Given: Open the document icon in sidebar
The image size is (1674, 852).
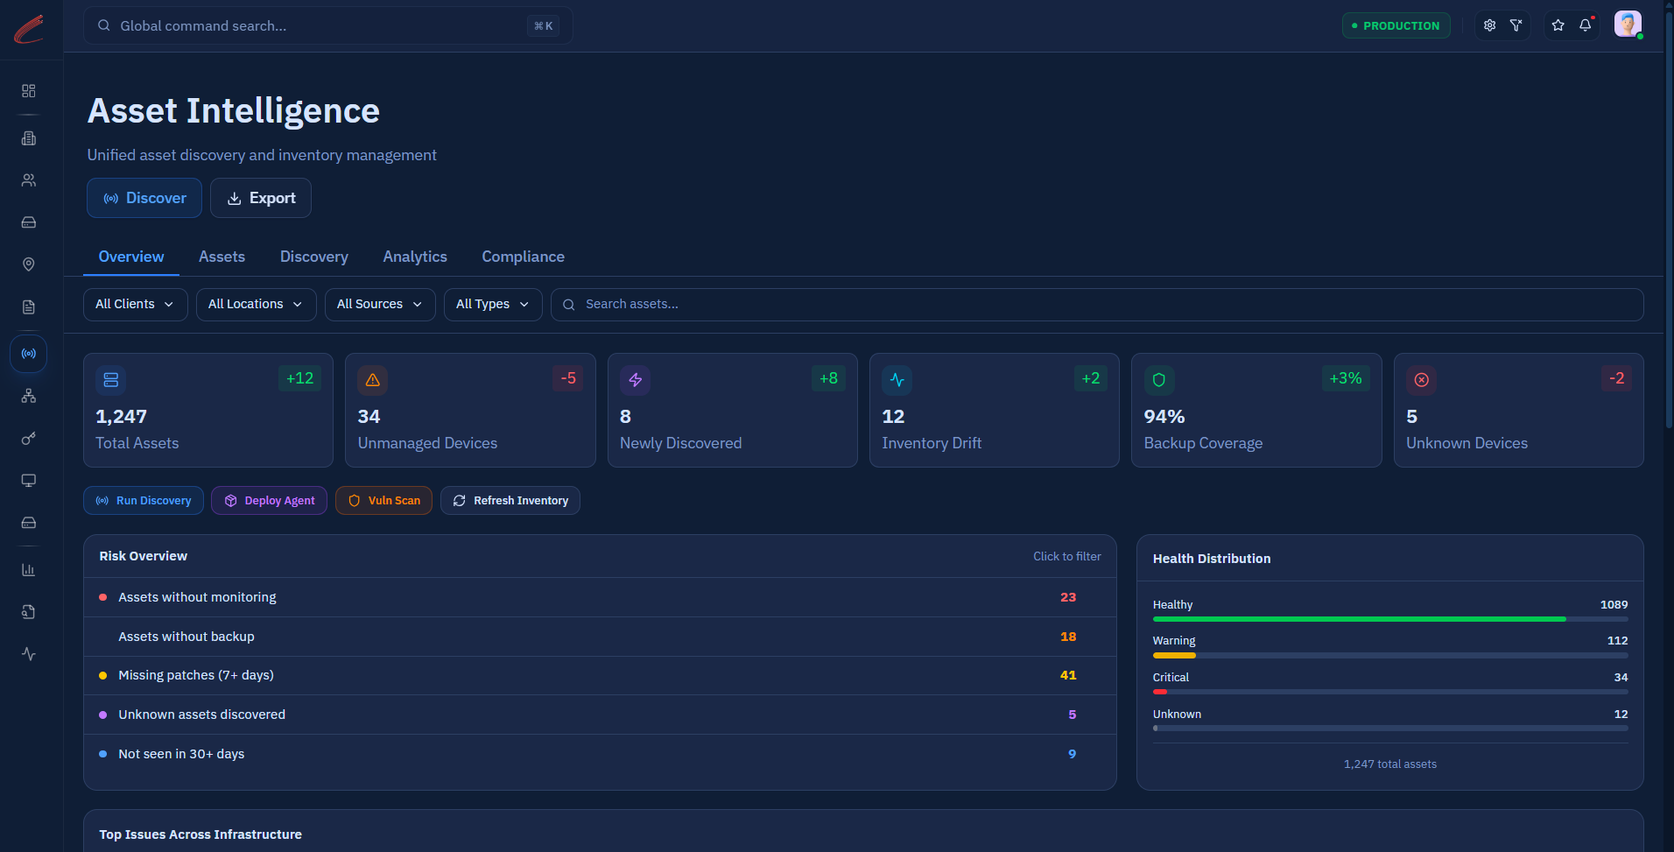Looking at the screenshot, I should click(29, 307).
